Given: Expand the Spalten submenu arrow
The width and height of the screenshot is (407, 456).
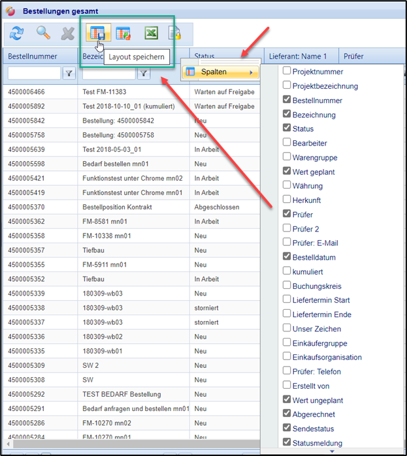Looking at the screenshot, I should (251, 72).
